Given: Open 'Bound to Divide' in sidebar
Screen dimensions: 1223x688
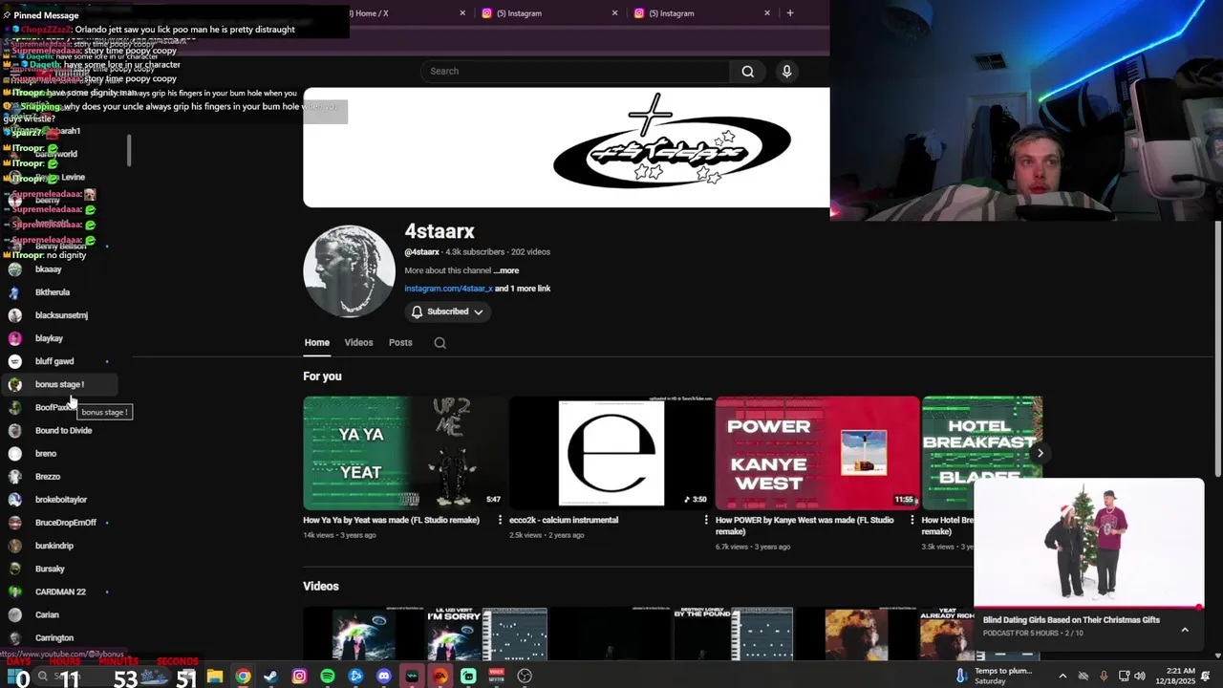Looking at the screenshot, I should tap(59, 430).
